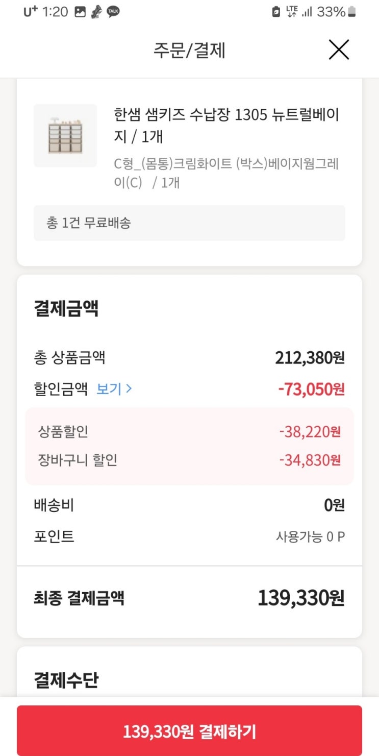Tap the signal strength bars icon

pyautogui.click(x=307, y=12)
